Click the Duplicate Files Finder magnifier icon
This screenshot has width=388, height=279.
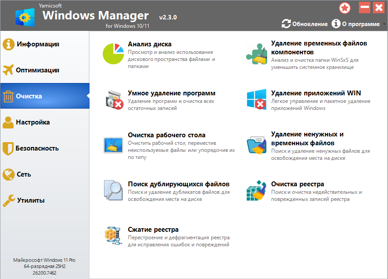(x=114, y=190)
